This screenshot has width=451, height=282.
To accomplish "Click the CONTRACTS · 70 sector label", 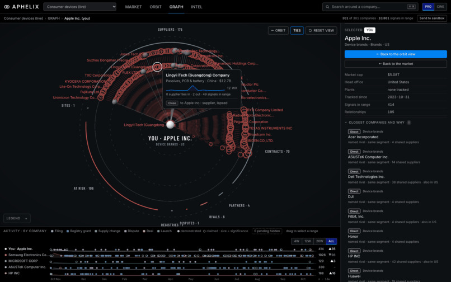I will click(278, 152).
